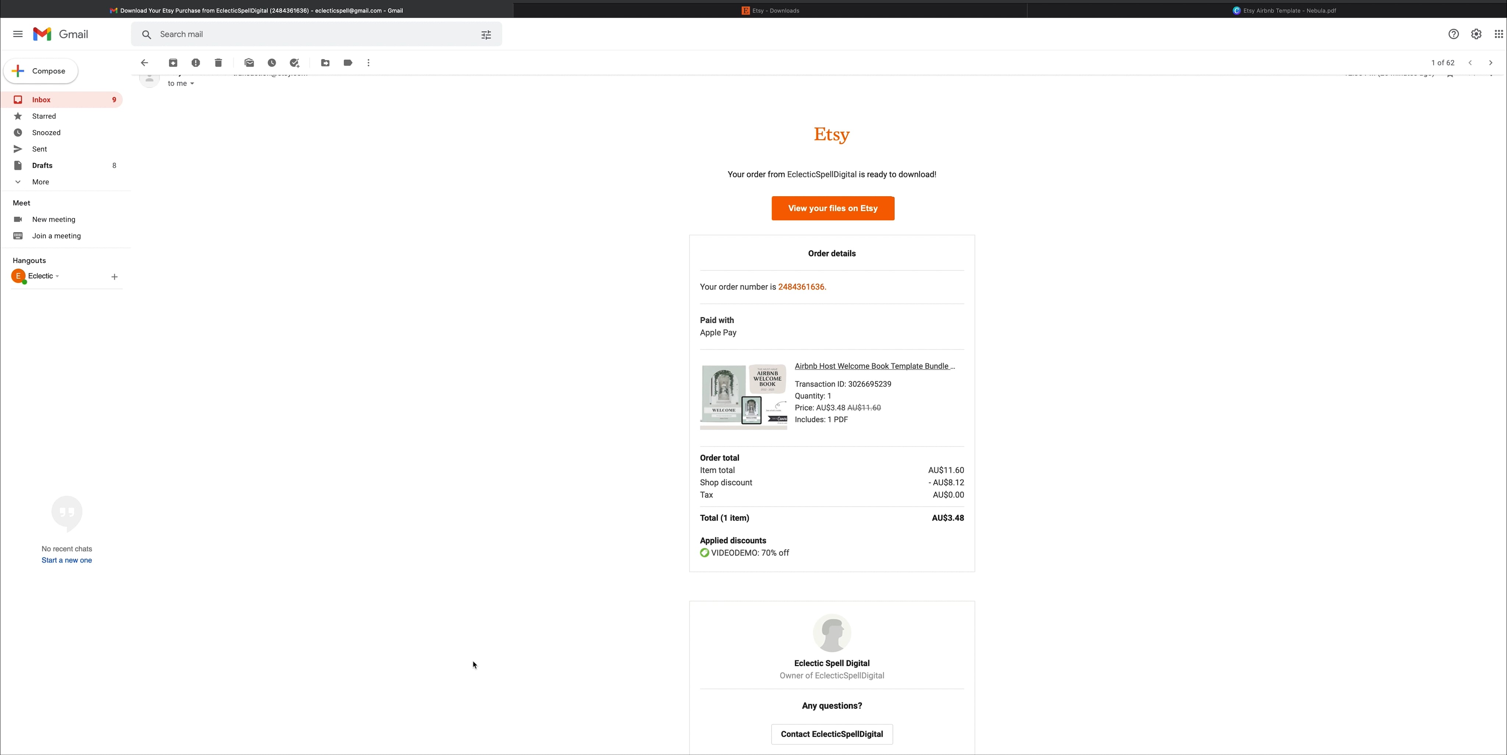The image size is (1507, 755).
Task: Open Gmail settings gear icon
Action: click(x=1476, y=34)
